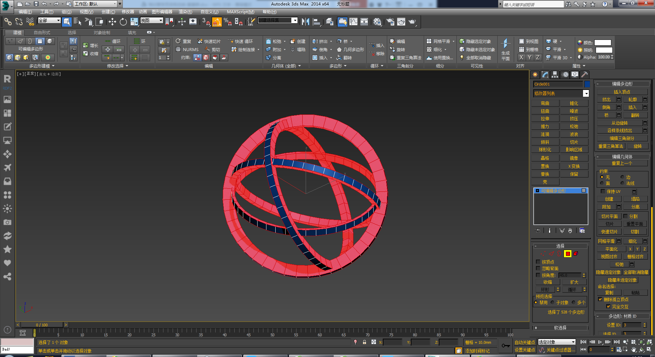Open the Curve Editor from toolbar
The width and height of the screenshot is (655, 357).
(353, 22)
